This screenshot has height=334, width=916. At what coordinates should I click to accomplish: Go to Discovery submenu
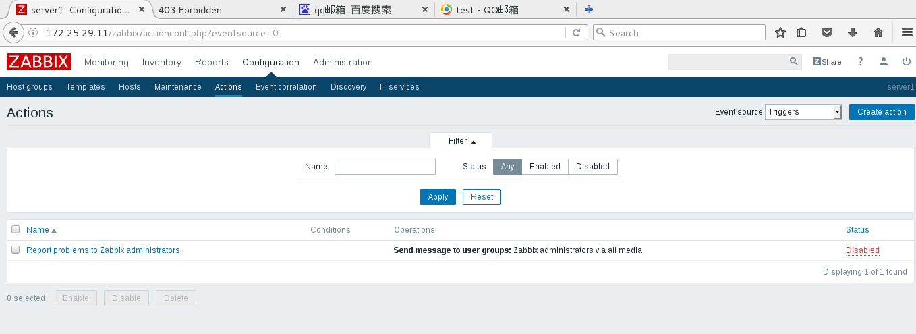349,87
